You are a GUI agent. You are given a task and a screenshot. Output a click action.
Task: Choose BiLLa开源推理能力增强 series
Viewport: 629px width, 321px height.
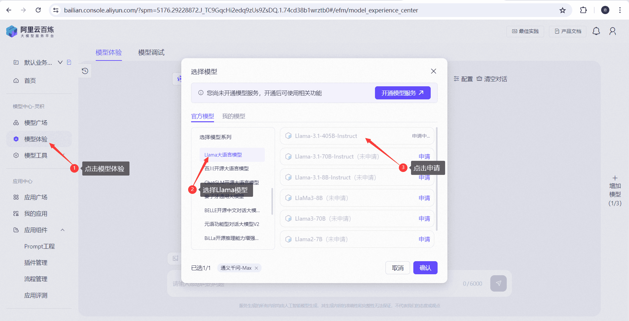231,238
